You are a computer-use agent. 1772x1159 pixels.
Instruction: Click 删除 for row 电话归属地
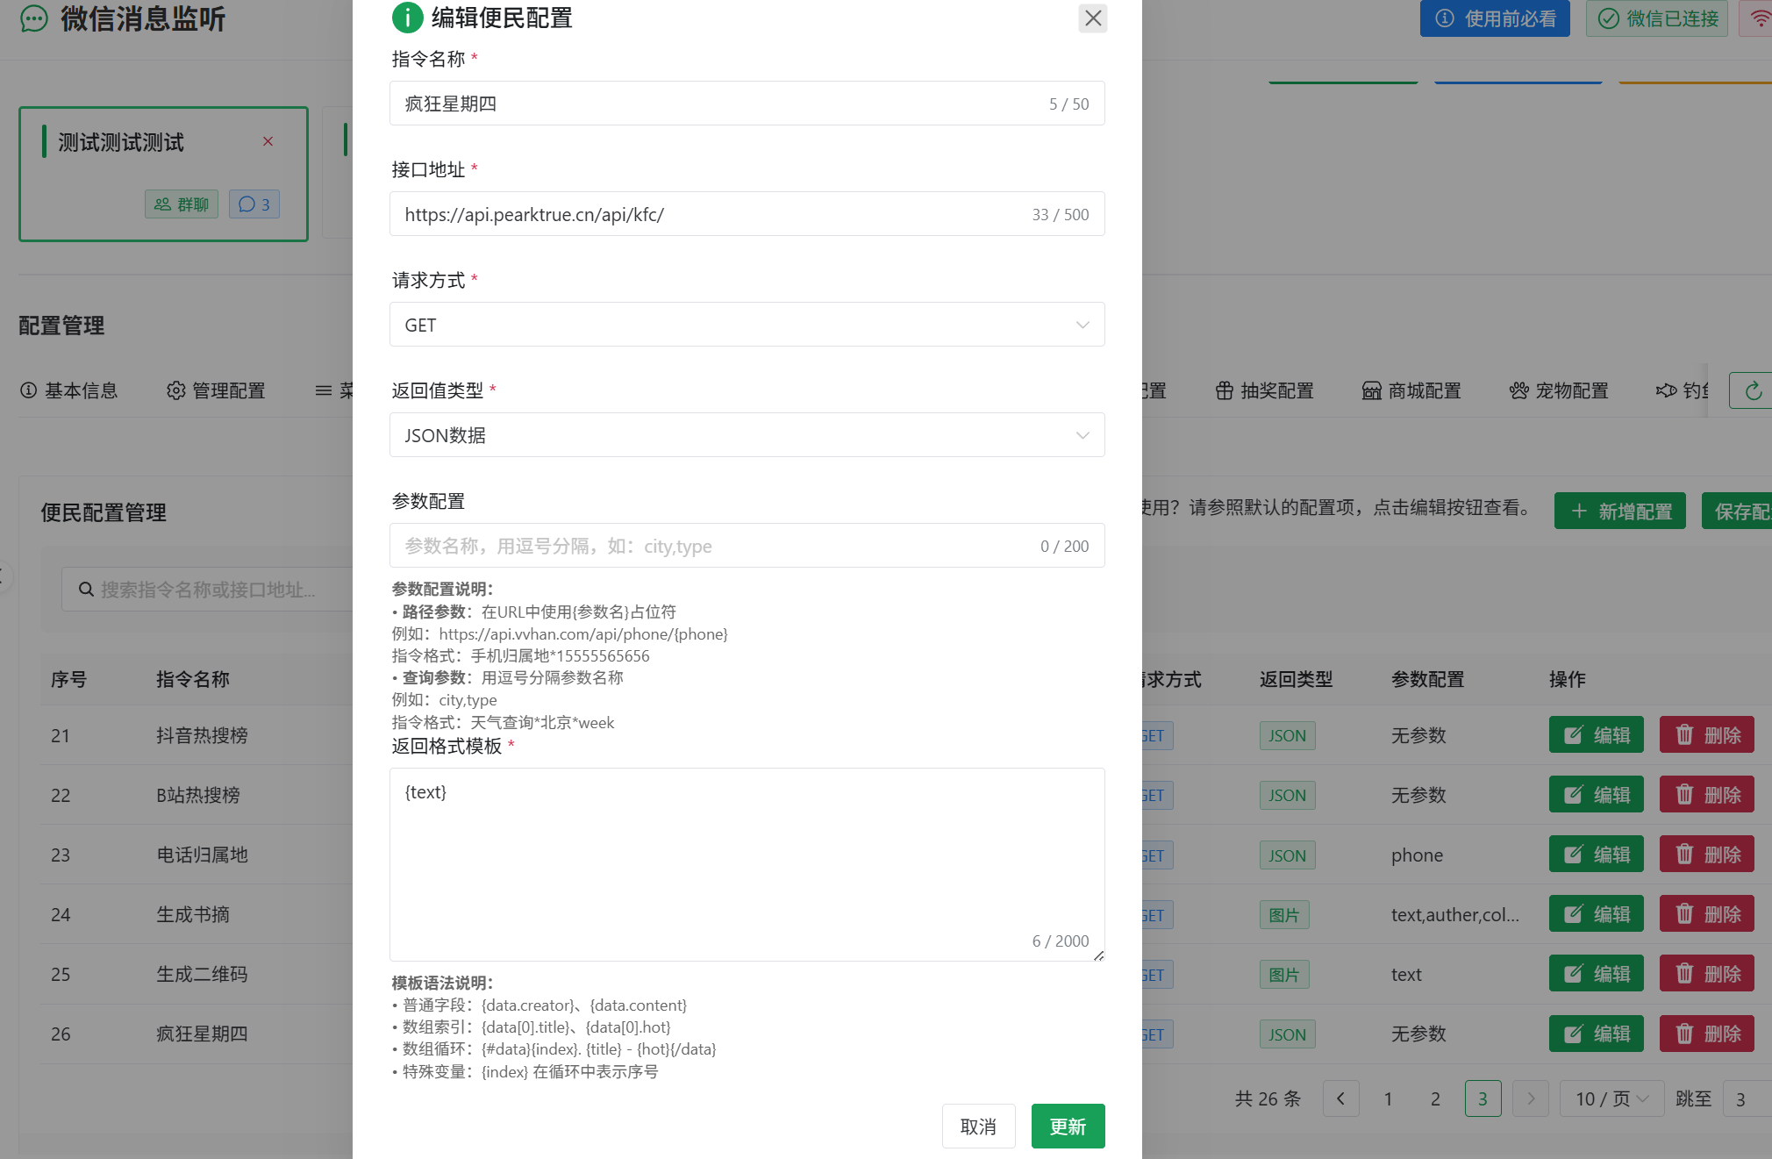1707,855
